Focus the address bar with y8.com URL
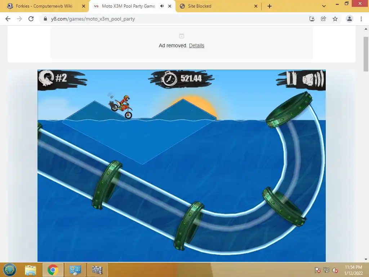Image resolution: width=369 pixels, height=277 pixels. click(174, 19)
